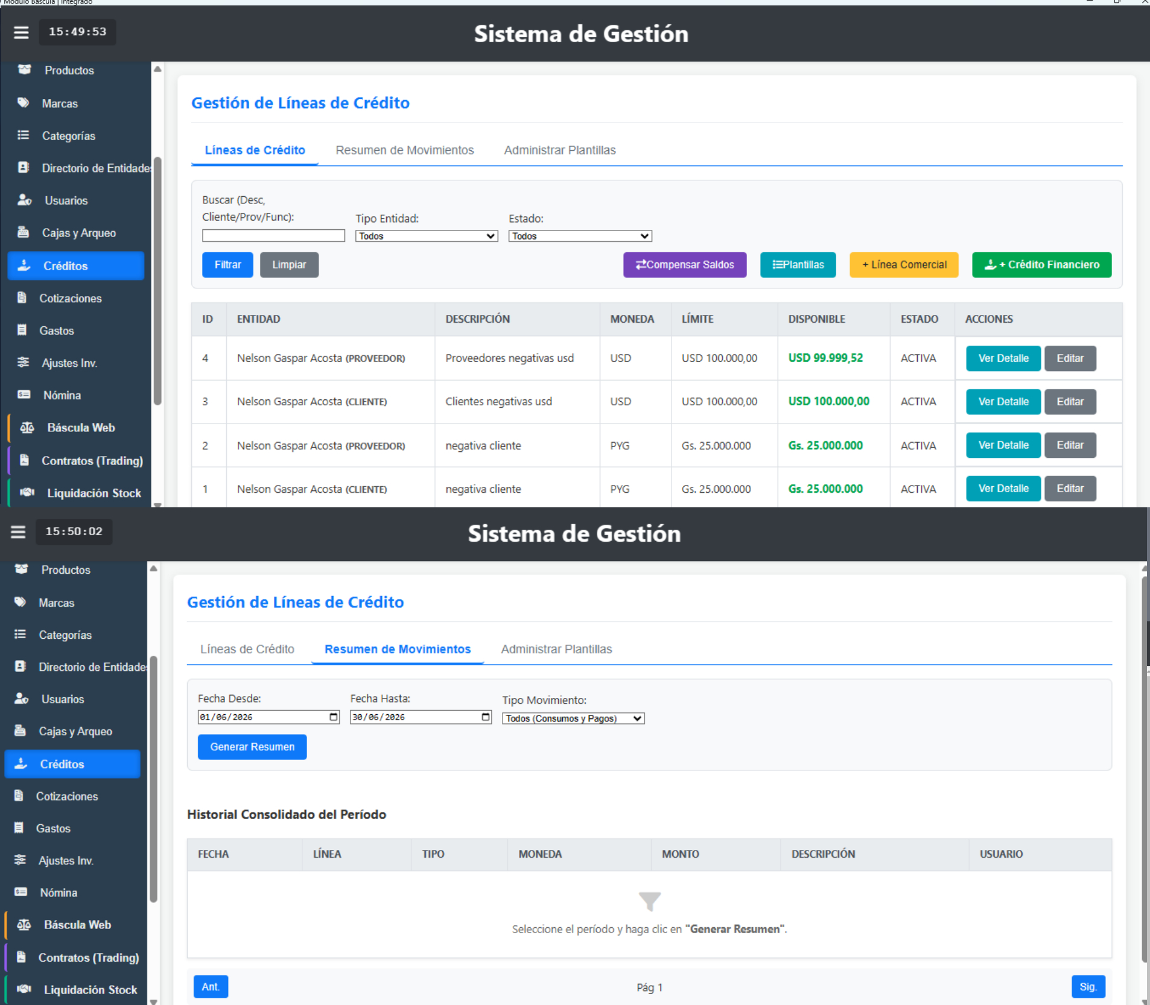Click Liquidación Stock handshake icon in 15:49:53 window
This screenshot has height=1005, width=1150.
point(27,493)
